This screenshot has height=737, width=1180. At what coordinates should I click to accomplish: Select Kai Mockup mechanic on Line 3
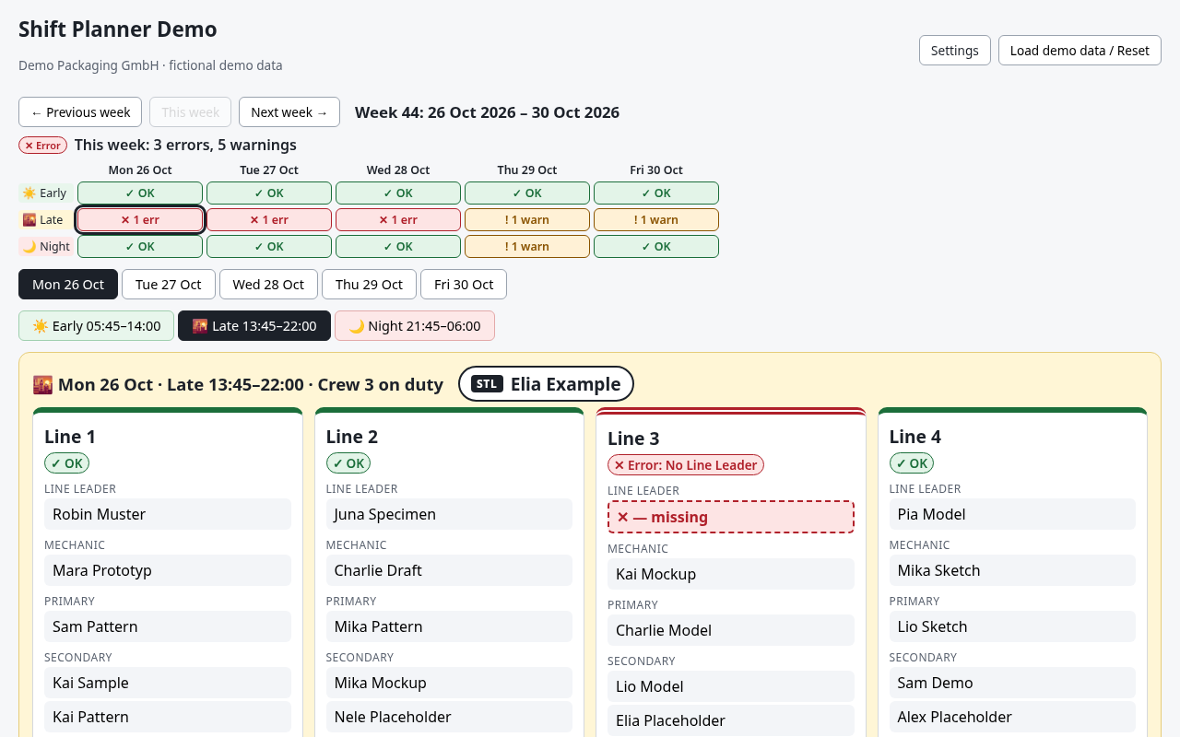(x=731, y=574)
